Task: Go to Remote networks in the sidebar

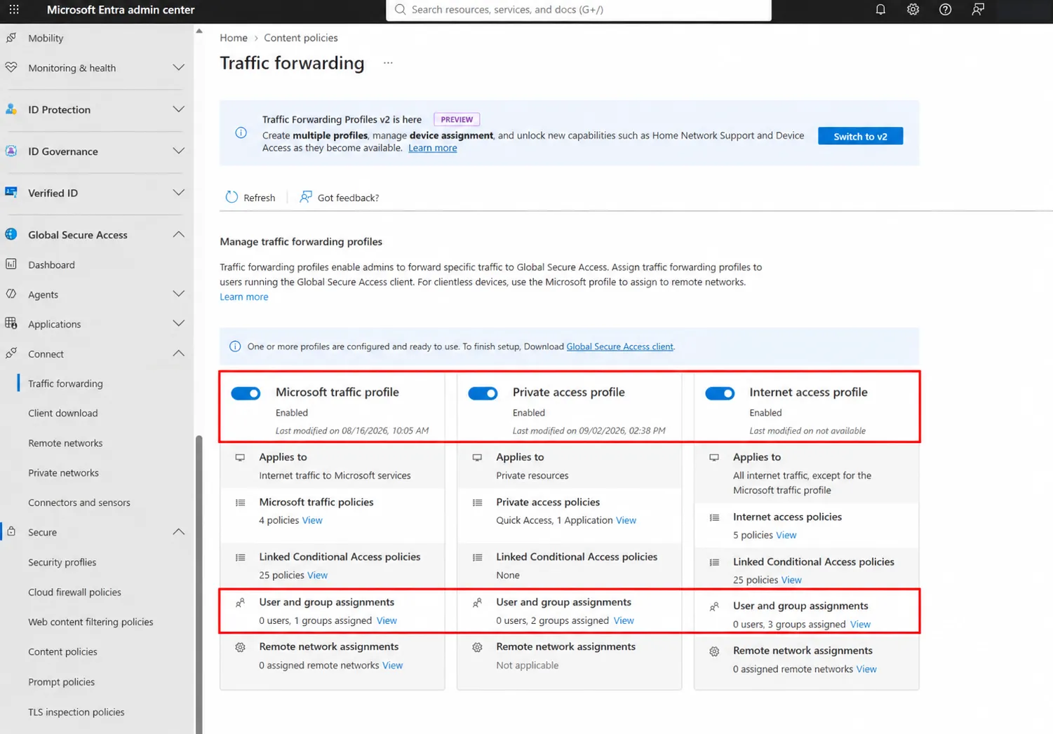Action: 65,443
